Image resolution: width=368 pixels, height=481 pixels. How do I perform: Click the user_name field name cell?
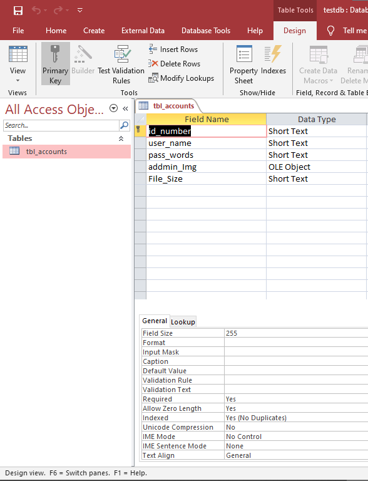click(x=207, y=143)
